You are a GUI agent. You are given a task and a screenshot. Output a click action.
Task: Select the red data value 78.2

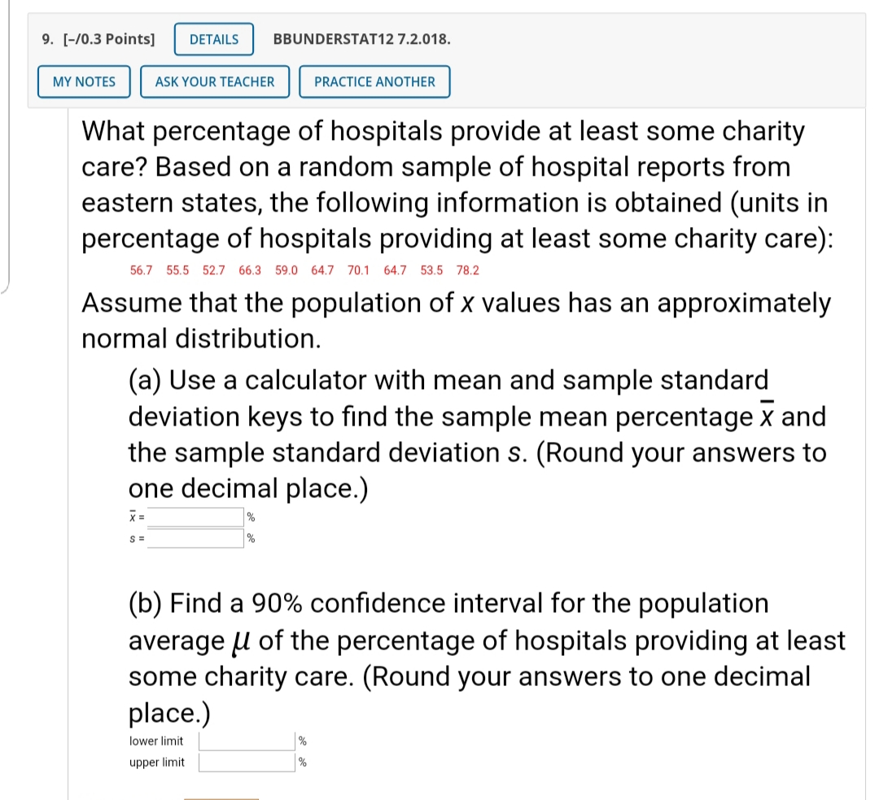(469, 271)
